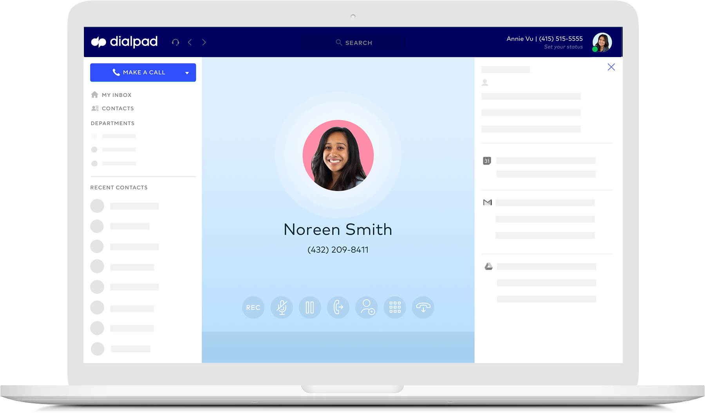The image size is (705, 413).
Task: Mute the microphone
Action: [x=282, y=307]
